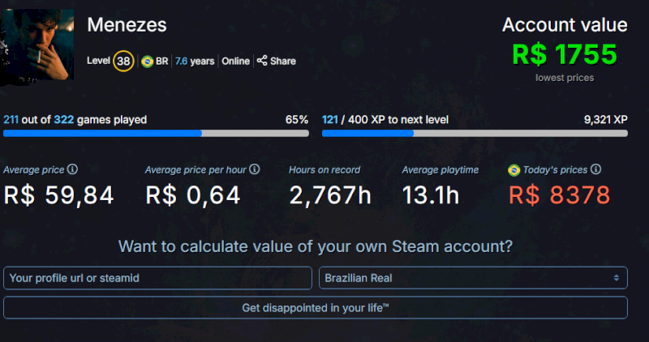Image resolution: width=649 pixels, height=342 pixels.
Task: Click info icon next to Today's prices
Action: click(596, 169)
